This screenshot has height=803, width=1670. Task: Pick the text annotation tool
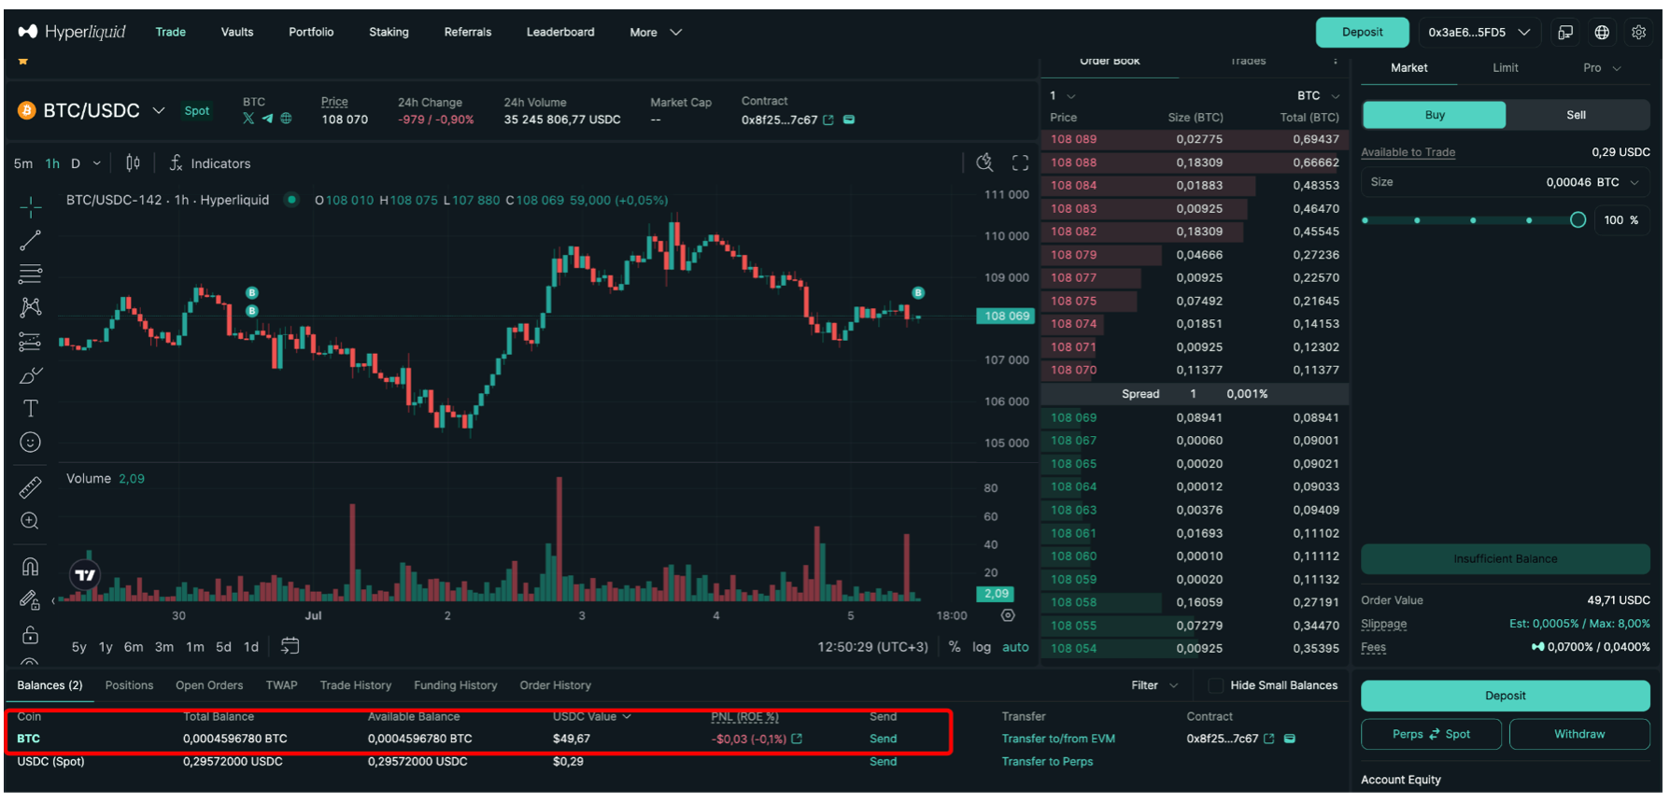coord(30,409)
